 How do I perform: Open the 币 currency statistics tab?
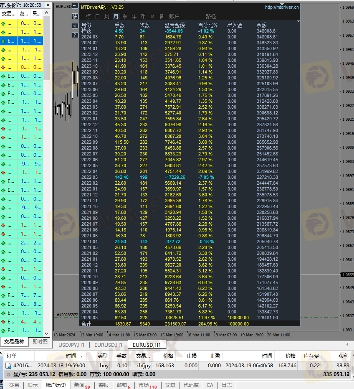point(143,16)
